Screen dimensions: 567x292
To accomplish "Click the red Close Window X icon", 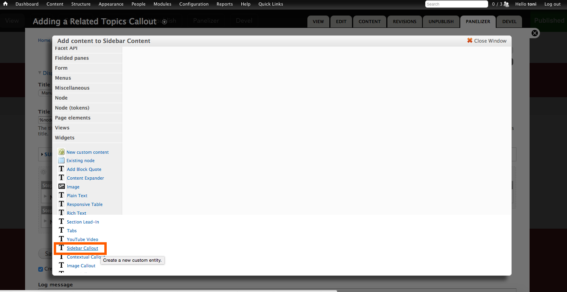I will (470, 41).
